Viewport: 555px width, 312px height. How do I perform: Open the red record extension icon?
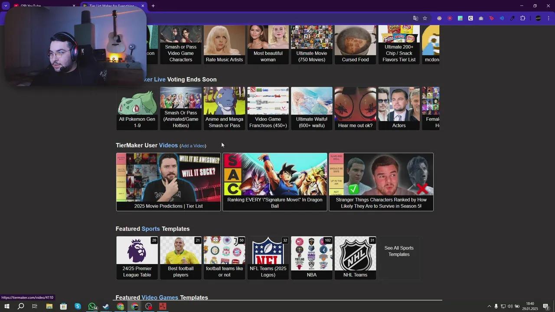click(450, 18)
